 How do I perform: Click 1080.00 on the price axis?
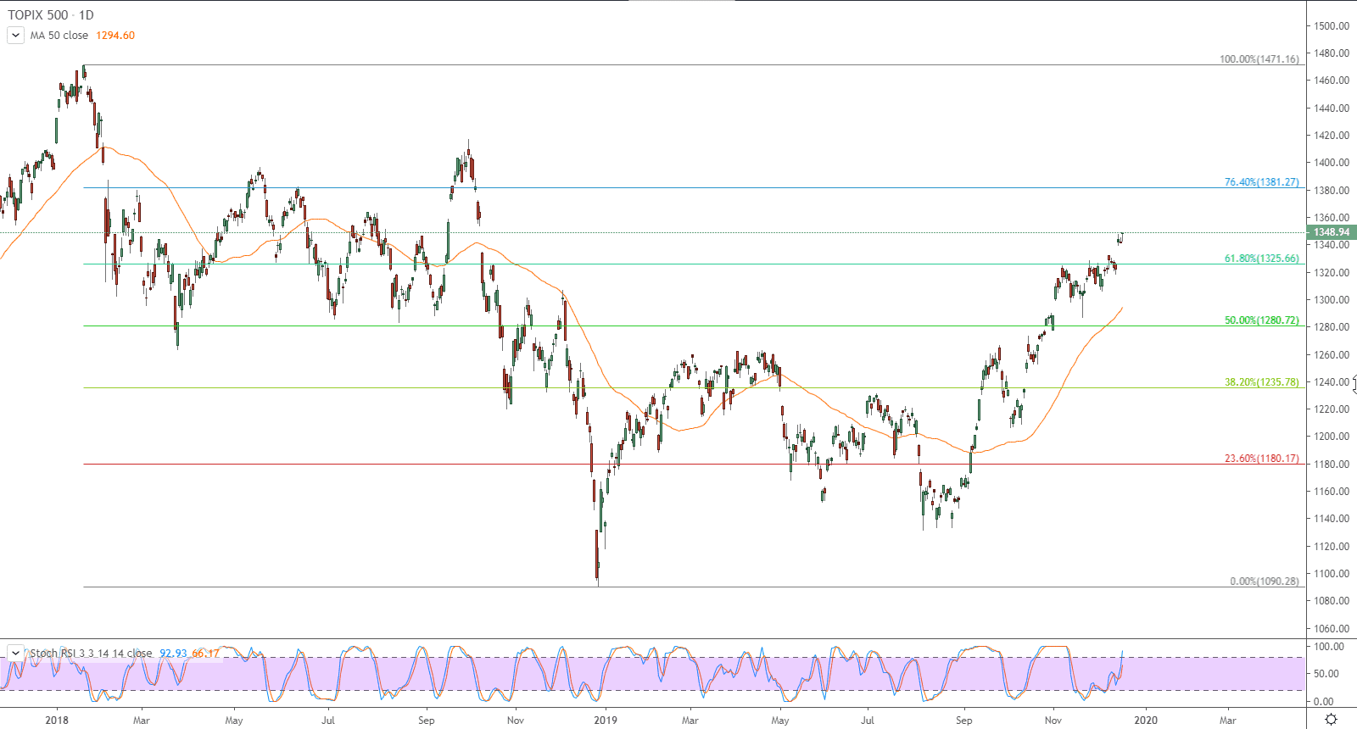pos(1332,601)
